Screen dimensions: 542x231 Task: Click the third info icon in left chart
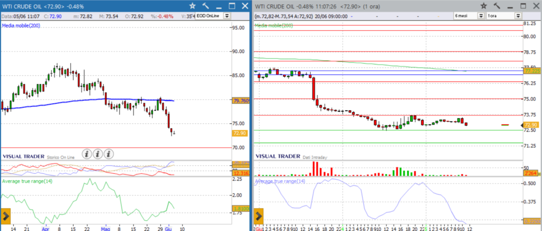pos(109,154)
